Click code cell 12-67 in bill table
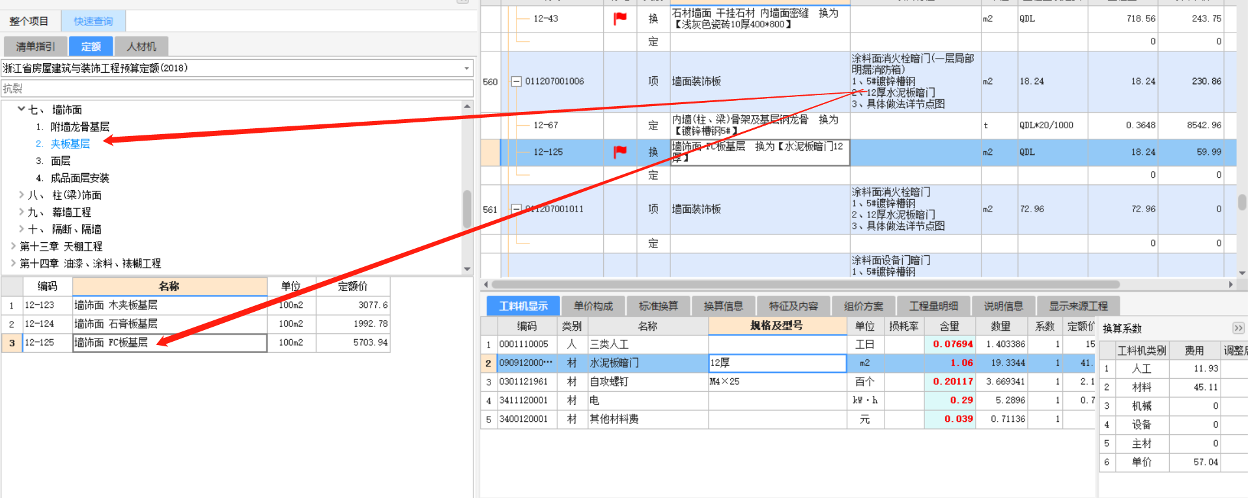This screenshot has height=498, width=1248. pos(546,125)
